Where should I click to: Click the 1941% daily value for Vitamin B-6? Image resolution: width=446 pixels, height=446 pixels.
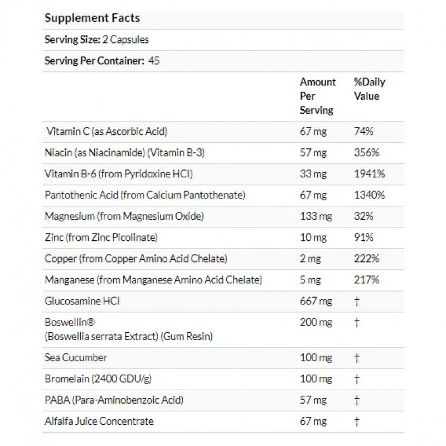[x=369, y=174]
